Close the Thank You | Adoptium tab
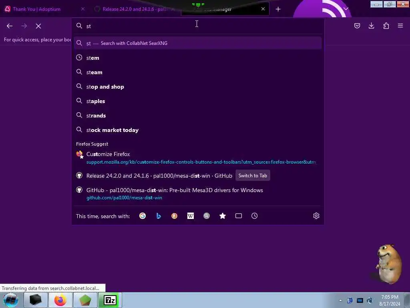 (83, 9)
